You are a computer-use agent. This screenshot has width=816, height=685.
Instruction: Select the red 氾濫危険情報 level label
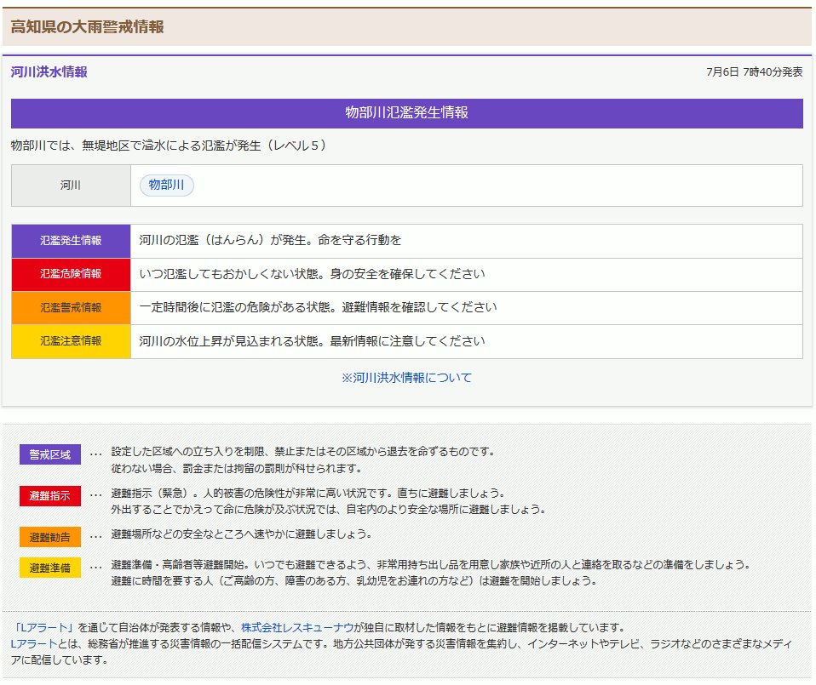point(71,274)
